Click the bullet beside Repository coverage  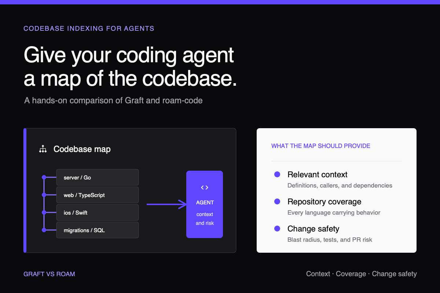tap(277, 201)
